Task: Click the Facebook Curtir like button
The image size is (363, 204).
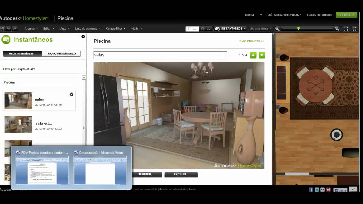Action: click(x=340, y=190)
